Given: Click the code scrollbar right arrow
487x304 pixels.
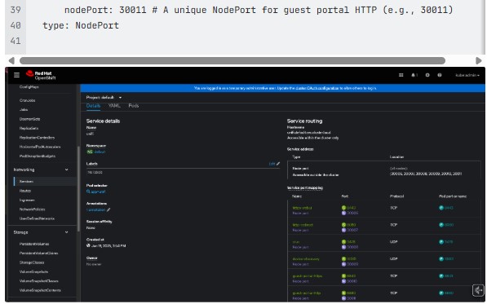Looking at the screenshot, I should coord(479,60).
